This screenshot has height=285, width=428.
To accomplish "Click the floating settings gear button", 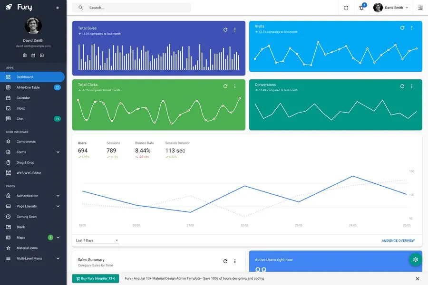I will pyautogui.click(x=415, y=259).
